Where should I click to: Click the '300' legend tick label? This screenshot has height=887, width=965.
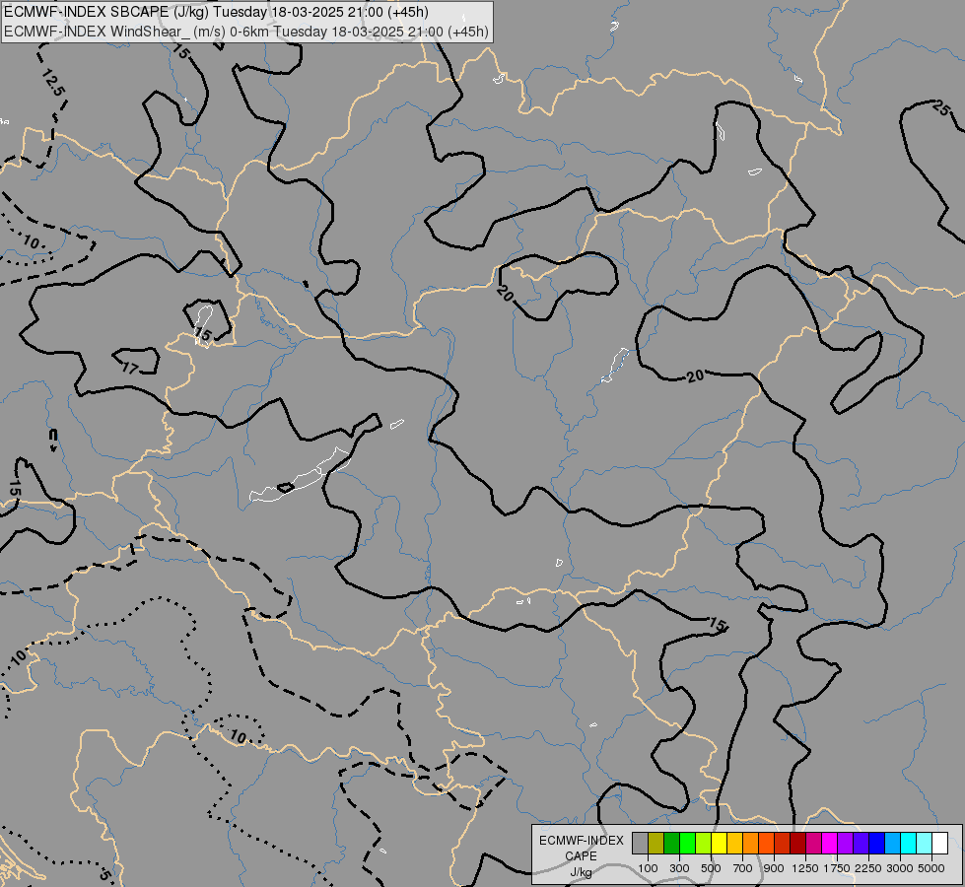click(679, 868)
